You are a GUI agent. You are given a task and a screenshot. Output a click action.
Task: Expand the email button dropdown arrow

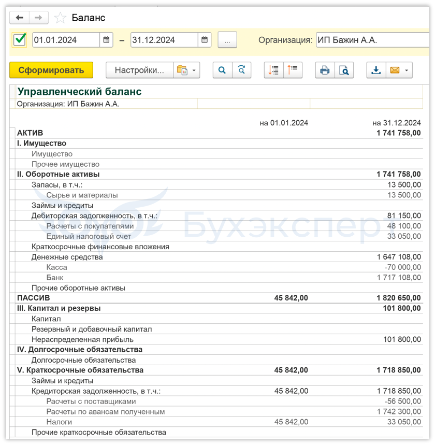click(x=407, y=70)
